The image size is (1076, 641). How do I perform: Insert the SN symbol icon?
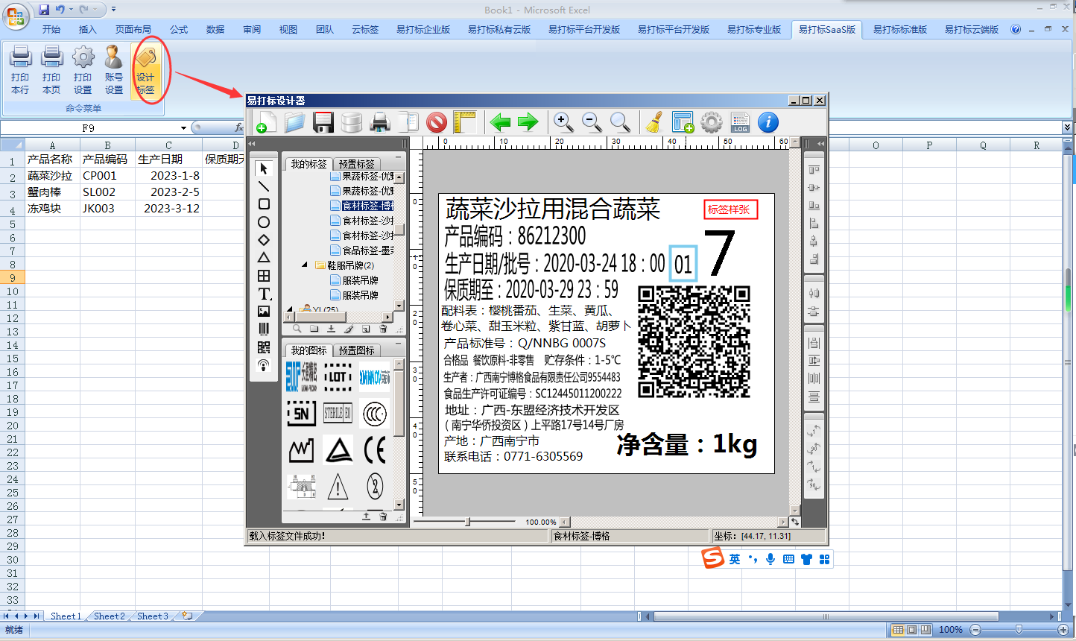(301, 414)
